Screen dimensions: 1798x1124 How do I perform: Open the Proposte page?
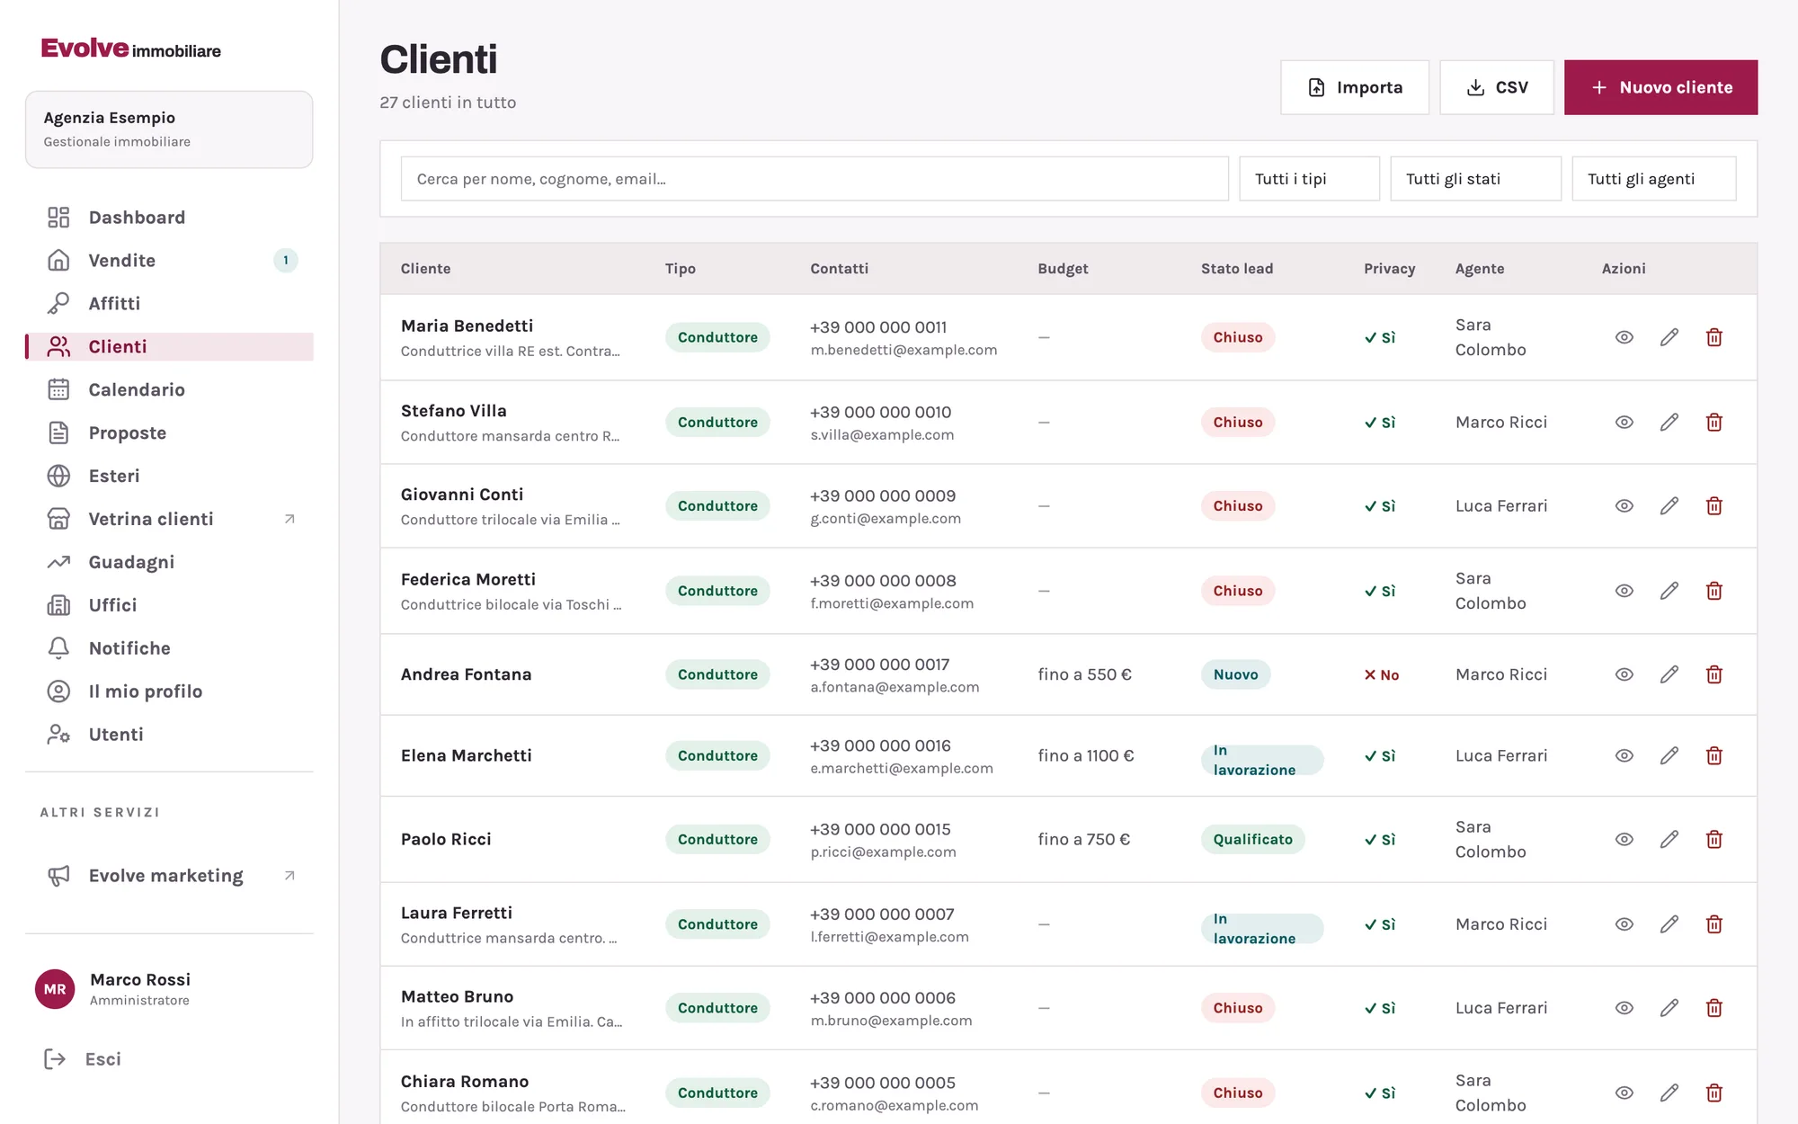[169, 433]
